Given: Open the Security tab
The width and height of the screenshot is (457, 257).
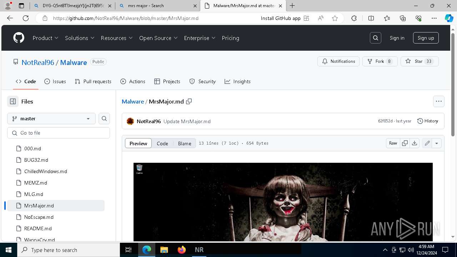Looking at the screenshot, I should coord(202,81).
